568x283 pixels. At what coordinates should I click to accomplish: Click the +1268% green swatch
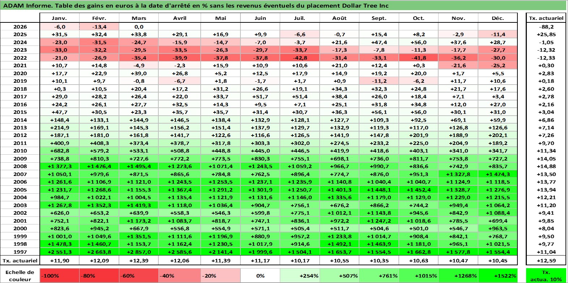pyautogui.click(x=458, y=275)
